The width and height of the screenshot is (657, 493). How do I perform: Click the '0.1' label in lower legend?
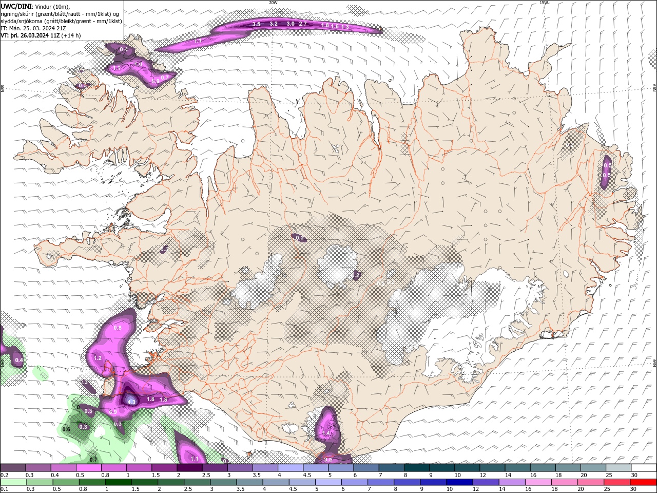pyautogui.click(x=4, y=489)
